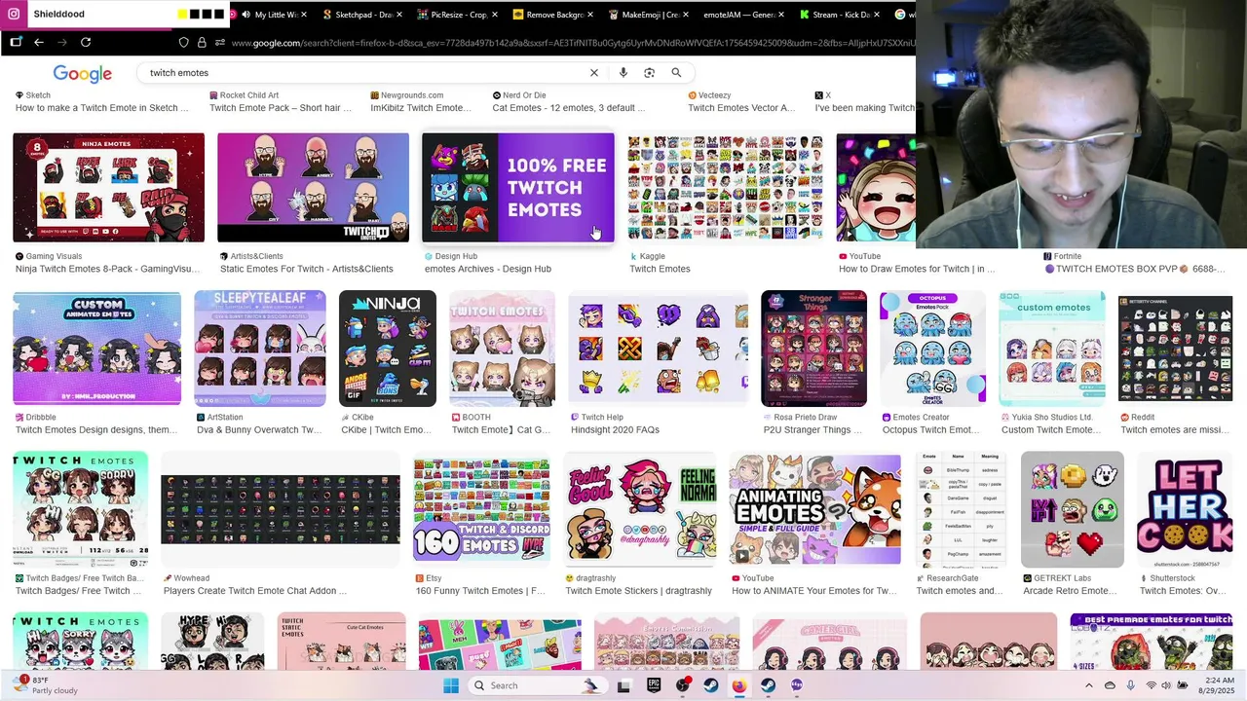
Task: Close the MakeEmoji tab
Action: click(x=686, y=15)
